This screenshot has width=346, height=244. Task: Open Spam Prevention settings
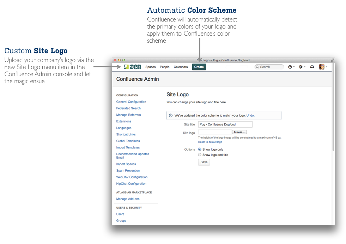click(128, 171)
